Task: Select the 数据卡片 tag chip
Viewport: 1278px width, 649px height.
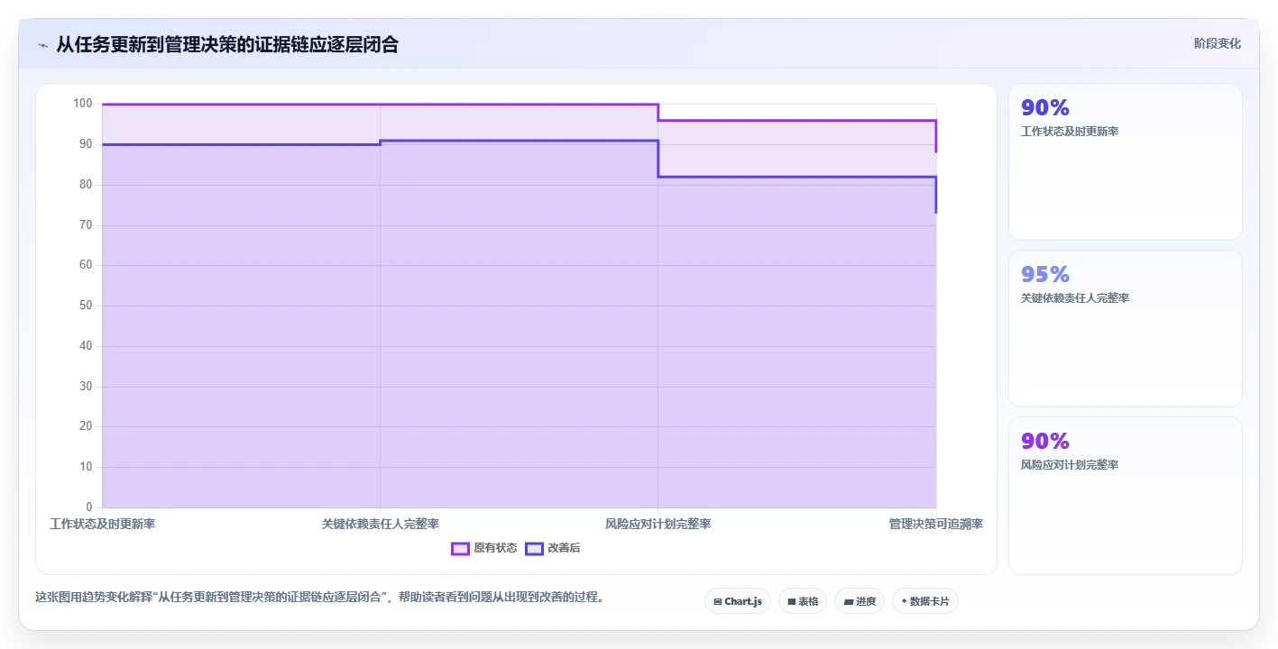Action: [925, 601]
